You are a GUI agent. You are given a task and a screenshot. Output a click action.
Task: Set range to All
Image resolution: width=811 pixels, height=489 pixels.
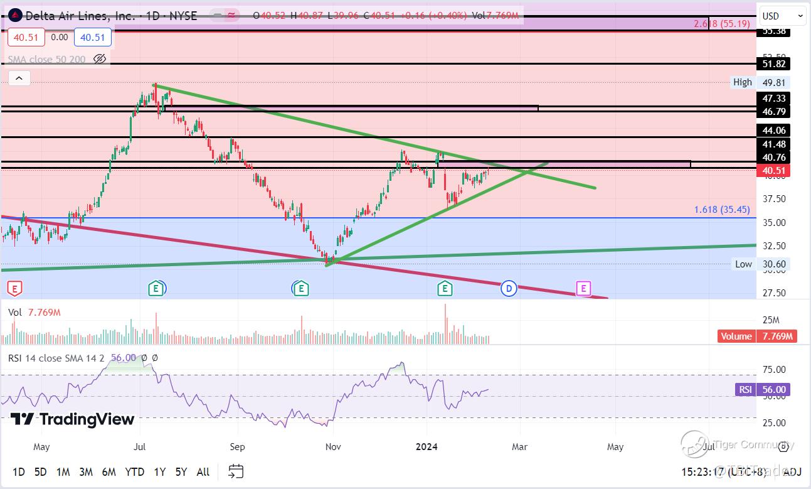[x=203, y=471]
